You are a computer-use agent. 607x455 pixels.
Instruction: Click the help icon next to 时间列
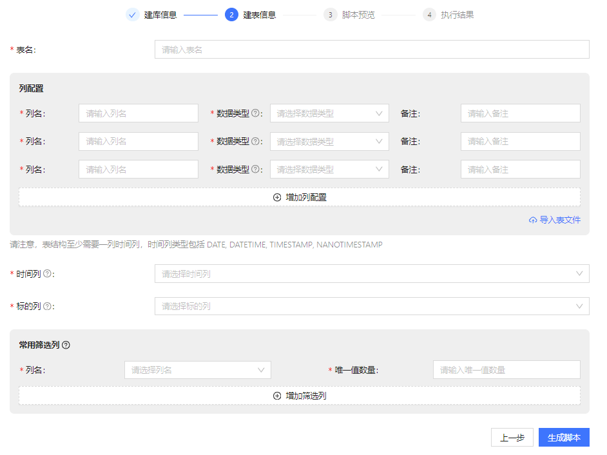(x=47, y=274)
